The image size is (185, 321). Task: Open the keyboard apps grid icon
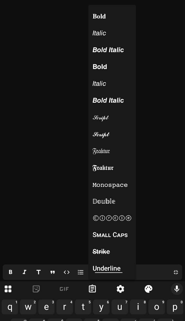point(8,289)
